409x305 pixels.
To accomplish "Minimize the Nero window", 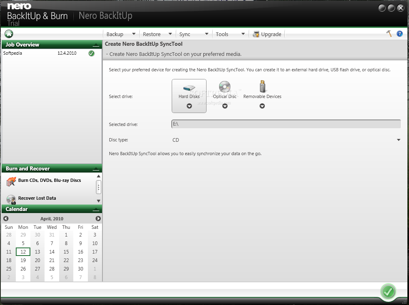I will (382, 8).
